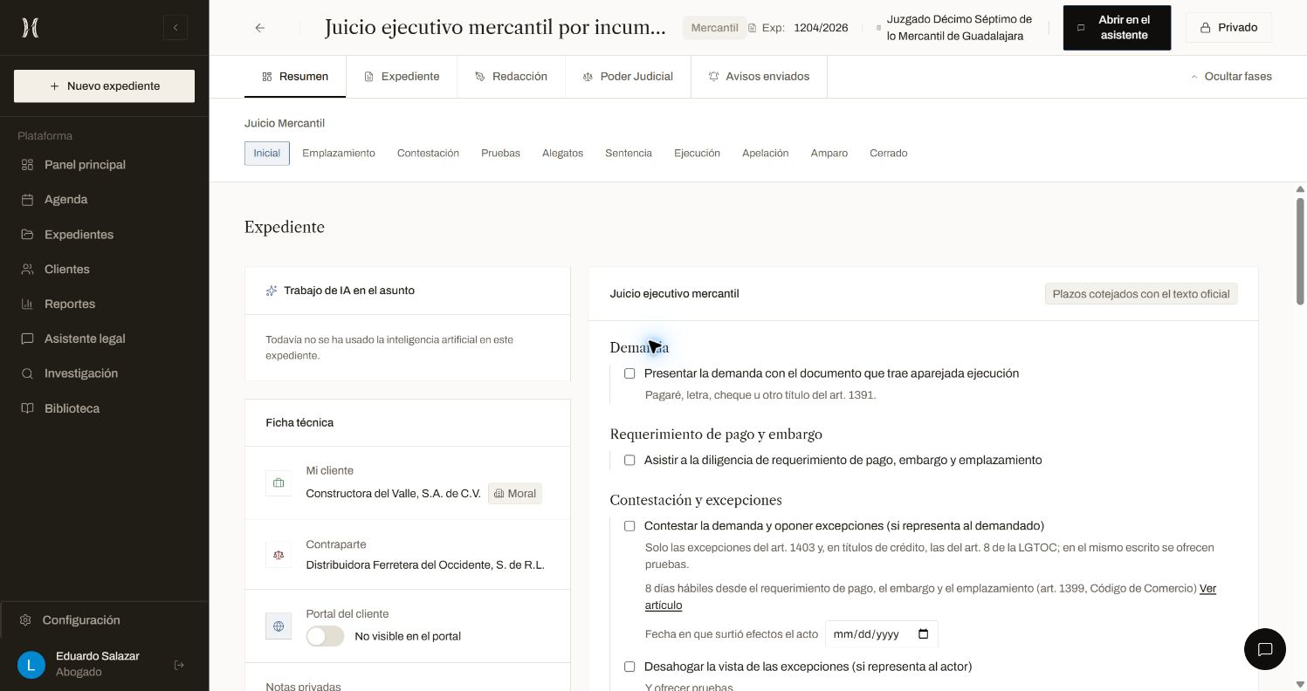Image resolution: width=1307 pixels, height=691 pixels.
Task: Select the Amparo phase
Action: click(x=829, y=154)
